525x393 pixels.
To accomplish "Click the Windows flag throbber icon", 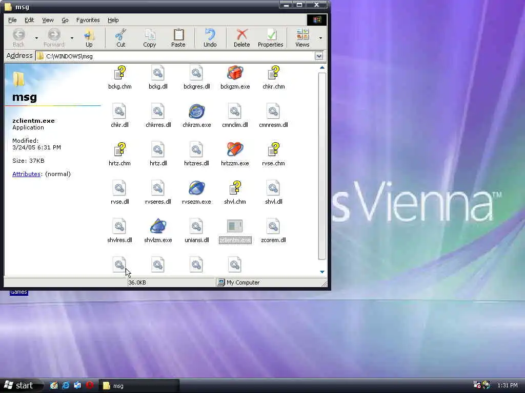I will [x=317, y=20].
